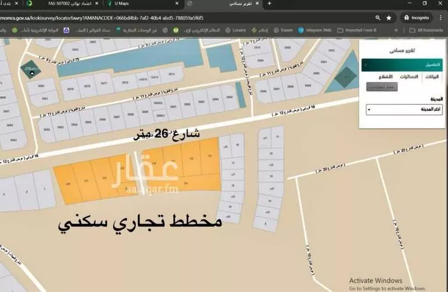Close the FAS-507002 tab
Viewport: 448px width, 292px height.
point(97,4)
